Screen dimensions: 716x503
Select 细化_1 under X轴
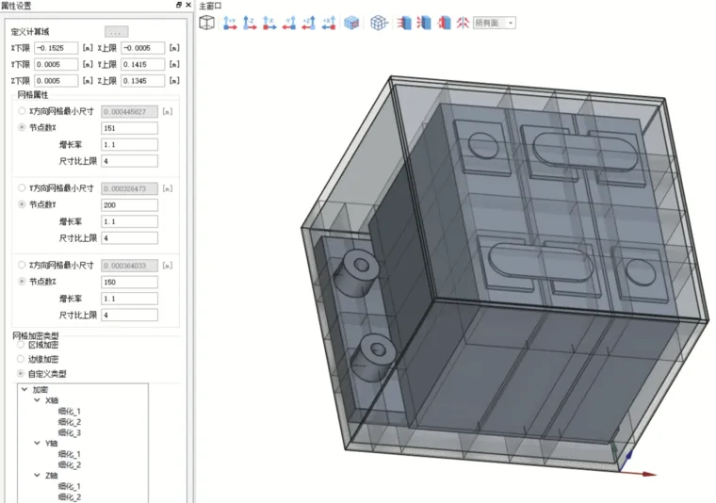[x=70, y=412]
